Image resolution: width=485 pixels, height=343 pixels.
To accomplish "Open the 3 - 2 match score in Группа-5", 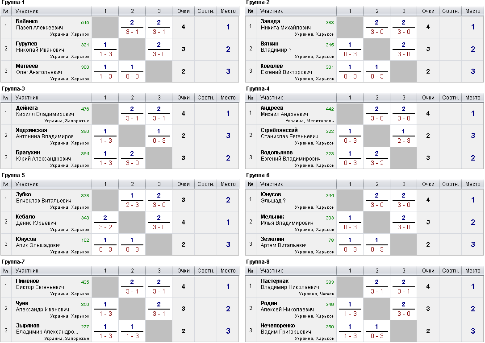I will point(105,227).
